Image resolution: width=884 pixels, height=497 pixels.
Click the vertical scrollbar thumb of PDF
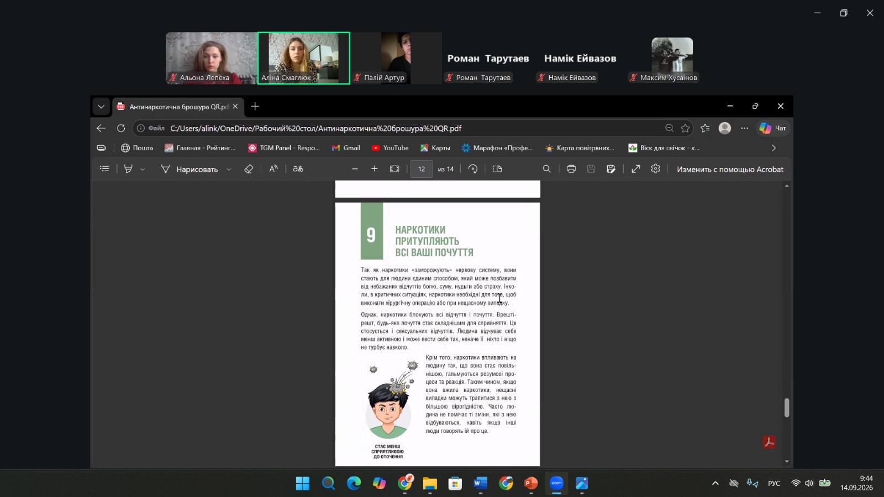787,408
